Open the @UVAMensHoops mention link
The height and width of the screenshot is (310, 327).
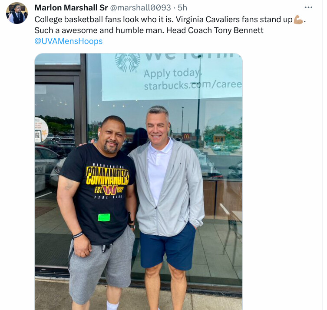click(69, 41)
